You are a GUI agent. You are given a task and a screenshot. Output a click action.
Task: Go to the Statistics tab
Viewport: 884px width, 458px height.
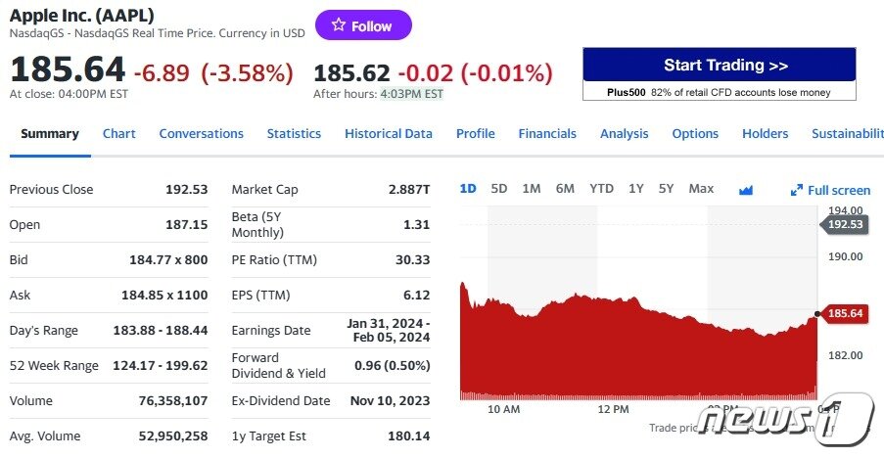pos(294,134)
